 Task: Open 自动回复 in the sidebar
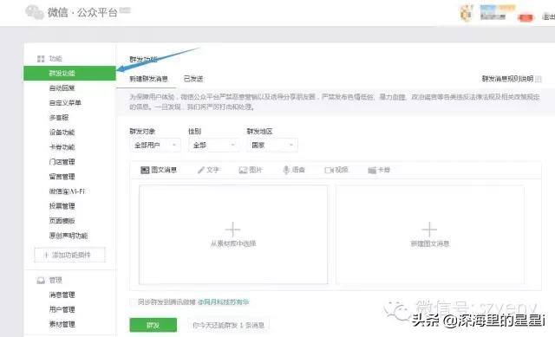tap(62, 88)
